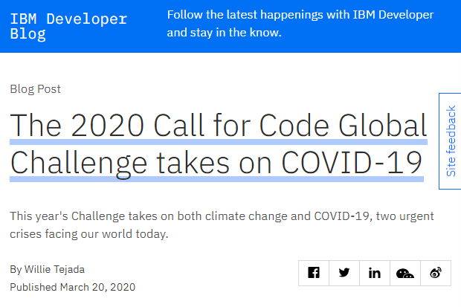Click the word "Blog" in the header logo
This screenshot has height=307, width=461.
tap(28, 35)
